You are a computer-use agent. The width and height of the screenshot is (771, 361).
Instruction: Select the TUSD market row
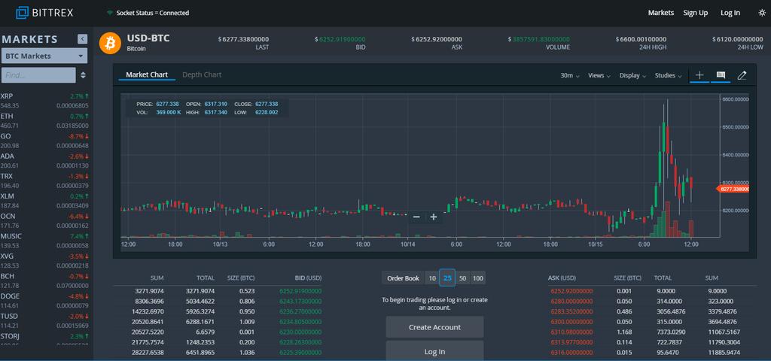coord(44,320)
